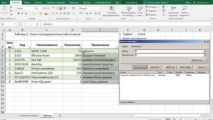213x120 pixels.
Task: Expand the Вставить cells dropdown
Action: coord(159,7)
